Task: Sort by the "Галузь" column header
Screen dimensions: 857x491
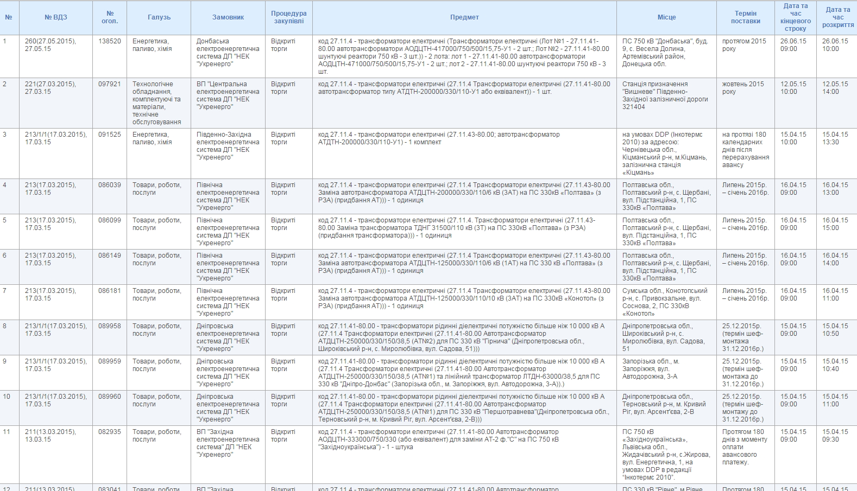Action: (159, 17)
